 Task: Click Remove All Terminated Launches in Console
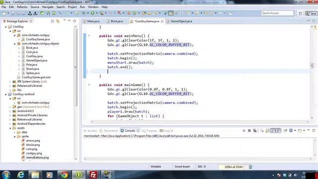pyautogui.click(x=255, y=130)
